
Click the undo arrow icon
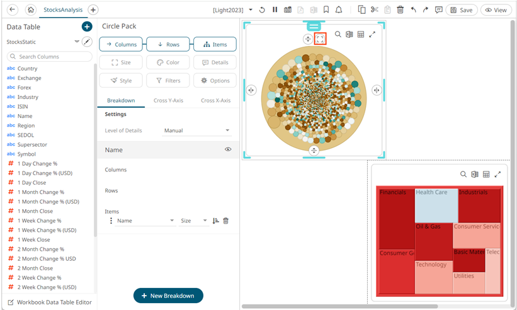click(x=413, y=10)
